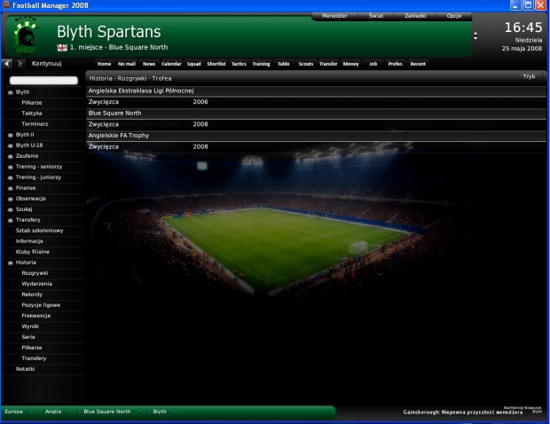Select Terminarz in the sidebar
550x424 pixels.
[35, 124]
